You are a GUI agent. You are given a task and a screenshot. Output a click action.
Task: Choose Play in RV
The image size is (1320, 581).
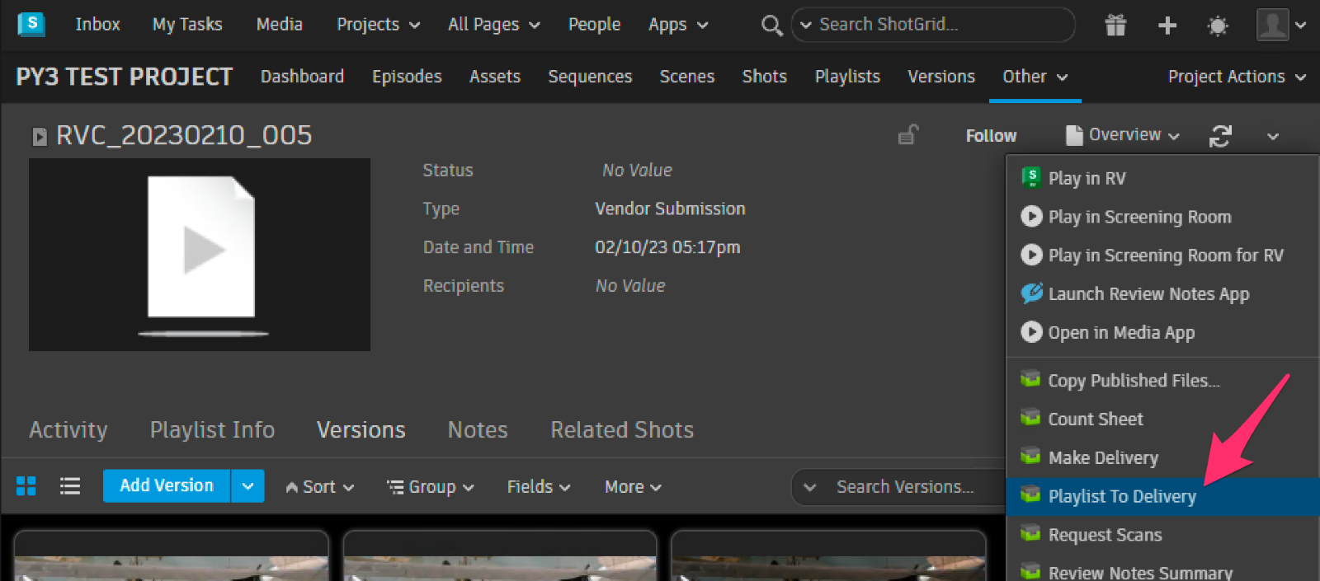[x=1162, y=178]
